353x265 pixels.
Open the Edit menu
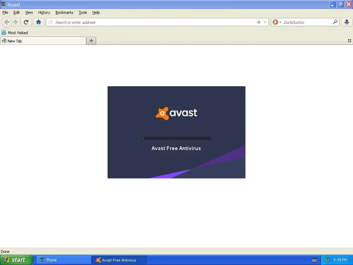tap(17, 12)
